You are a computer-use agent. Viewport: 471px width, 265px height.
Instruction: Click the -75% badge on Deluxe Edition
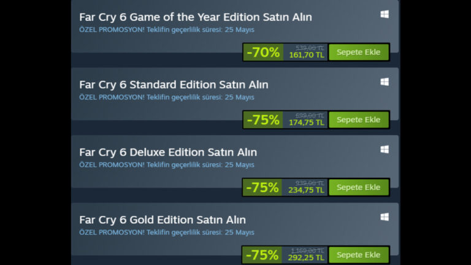[262, 187]
